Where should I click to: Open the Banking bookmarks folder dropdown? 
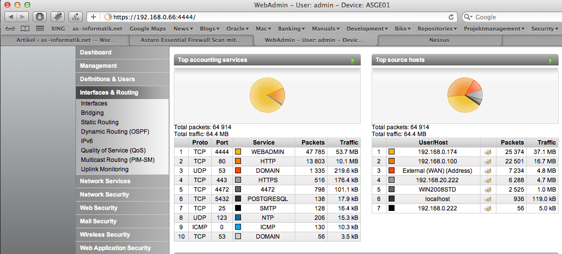tap(291, 29)
